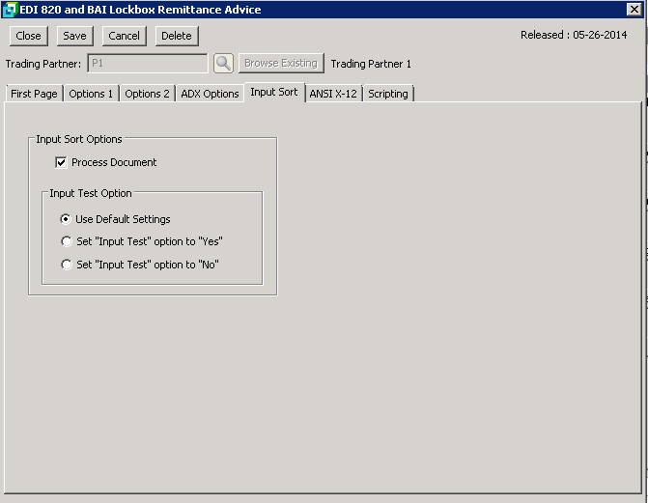Click the magnifier search icon beside Trading Partner
The height and width of the screenshot is (503, 648).
223,64
